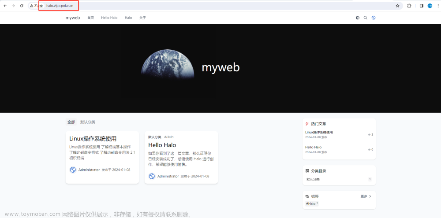Click Administrator avatar on Hello Halo card

(x=152, y=176)
